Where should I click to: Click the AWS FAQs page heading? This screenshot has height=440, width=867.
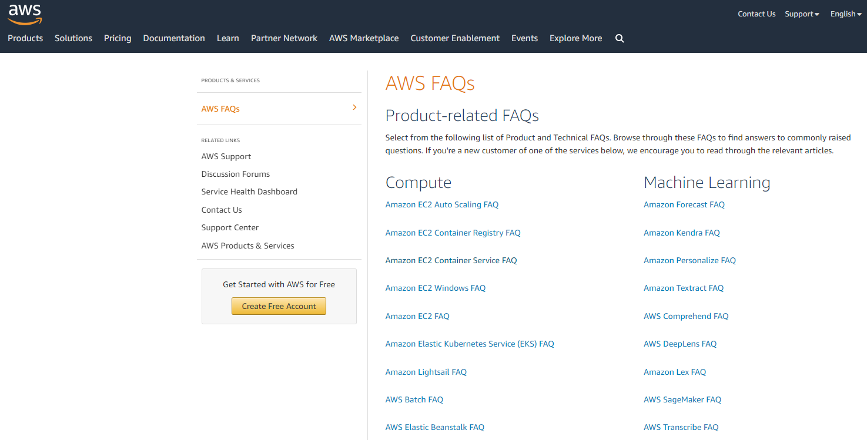pyautogui.click(x=430, y=83)
